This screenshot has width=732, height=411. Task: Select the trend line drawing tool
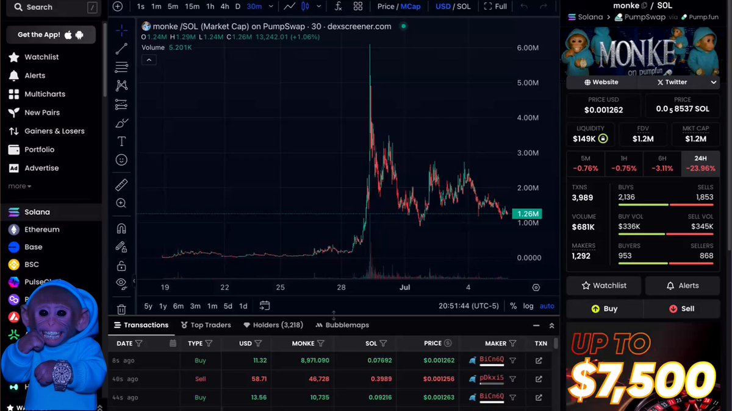click(x=121, y=49)
